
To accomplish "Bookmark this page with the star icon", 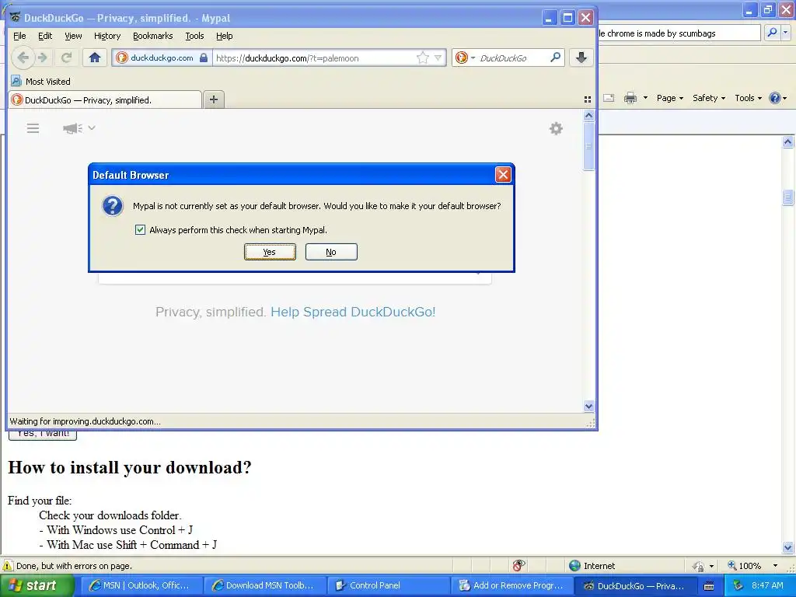I will pyautogui.click(x=422, y=58).
